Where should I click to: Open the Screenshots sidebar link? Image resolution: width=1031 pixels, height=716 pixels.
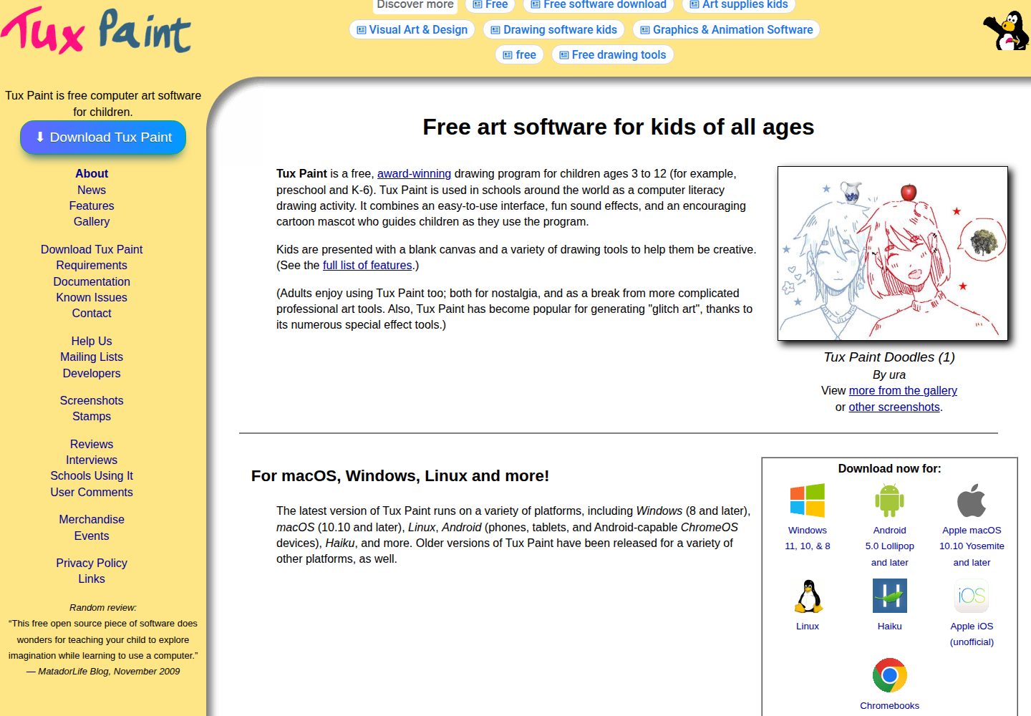tap(92, 400)
